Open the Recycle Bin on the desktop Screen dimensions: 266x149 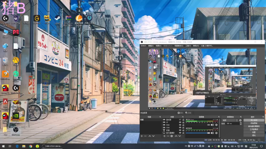click(x=5, y=60)
